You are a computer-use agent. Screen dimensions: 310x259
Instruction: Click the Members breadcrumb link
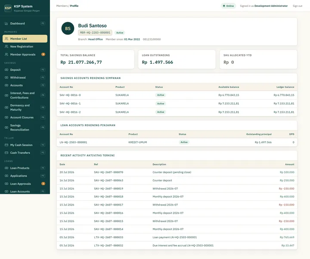(62, 6)
